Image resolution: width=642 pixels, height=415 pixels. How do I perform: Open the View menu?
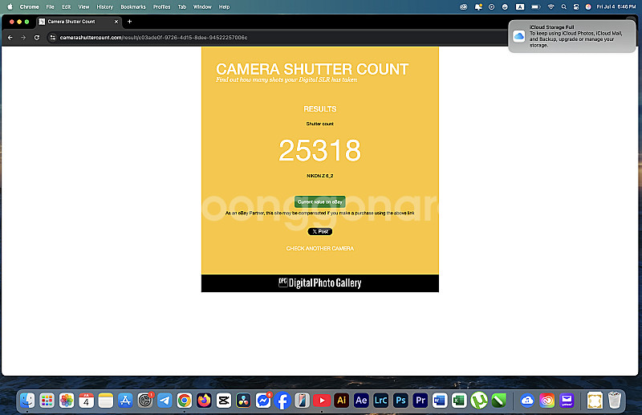click(83, 7)
